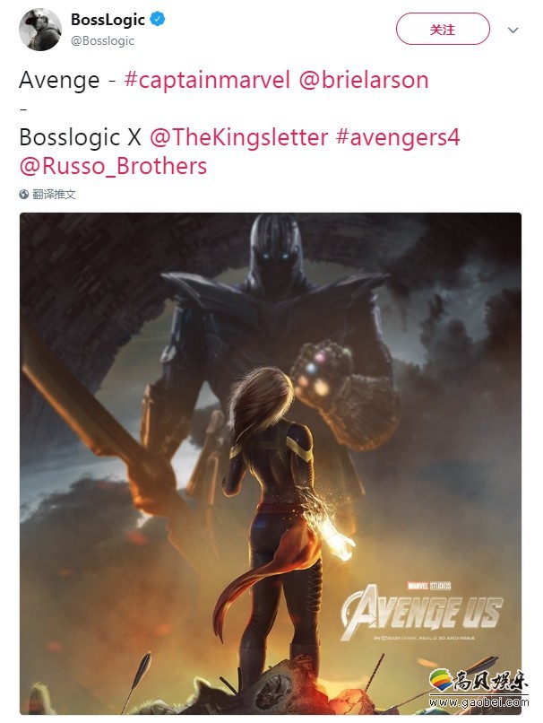Click the 关注 follow button
The image size is (543, 723).
[x=443, y=29]
